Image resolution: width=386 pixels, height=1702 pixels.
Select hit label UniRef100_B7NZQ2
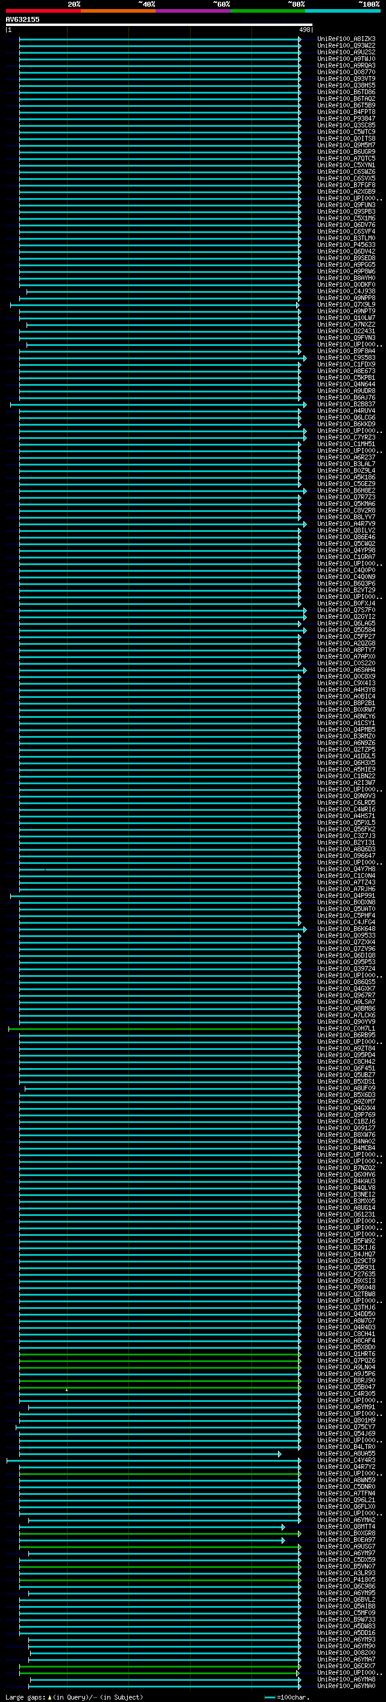[346, 1168]
